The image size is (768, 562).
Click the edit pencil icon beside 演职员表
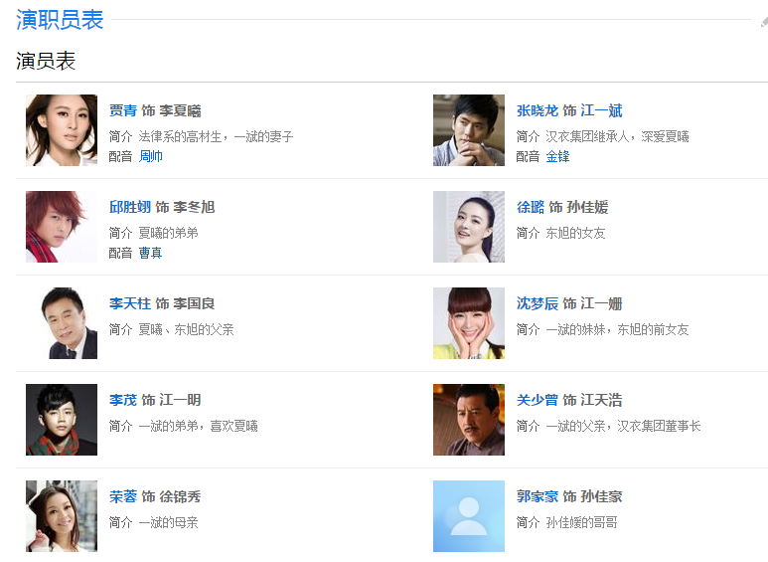[x=763, y=22]
